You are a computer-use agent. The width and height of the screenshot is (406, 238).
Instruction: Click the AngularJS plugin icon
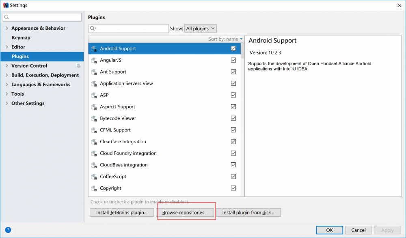94,60
